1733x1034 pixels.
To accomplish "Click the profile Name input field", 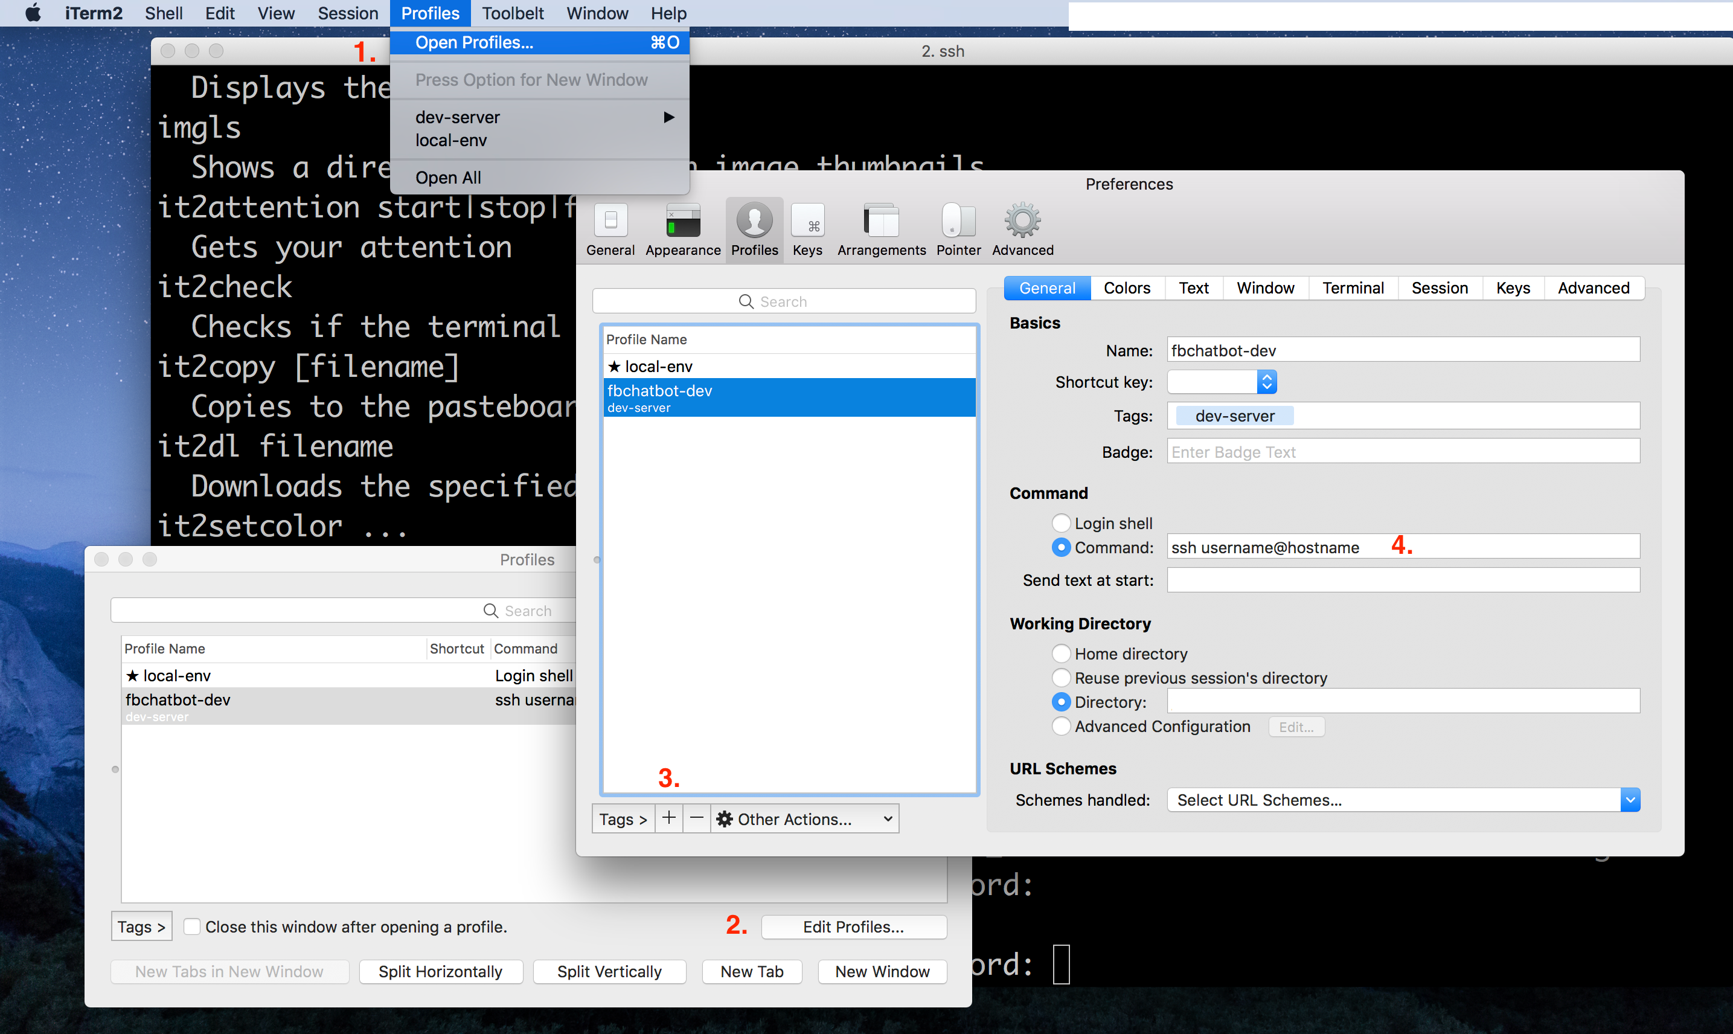I will [1403, 350].
